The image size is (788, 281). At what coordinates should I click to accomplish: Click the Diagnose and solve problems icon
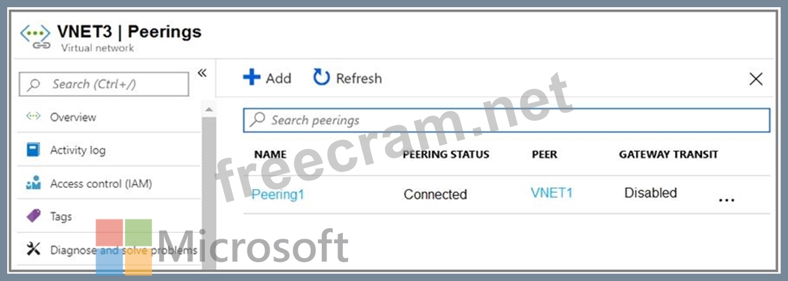tap(33, 250)
